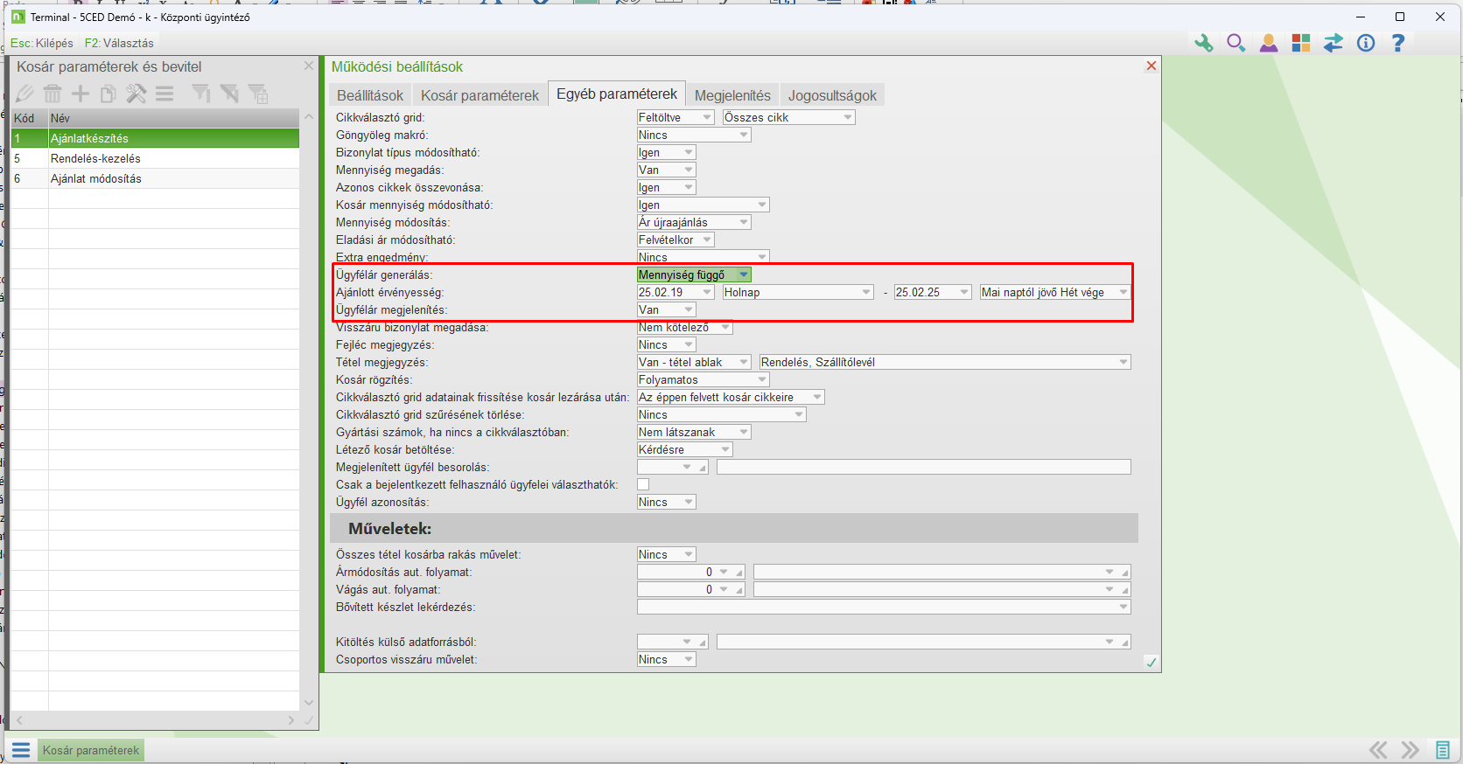The image size is (1463, 764).
Task: Click the plus icon to add a basket parameter
Action: tap(80, 94)
